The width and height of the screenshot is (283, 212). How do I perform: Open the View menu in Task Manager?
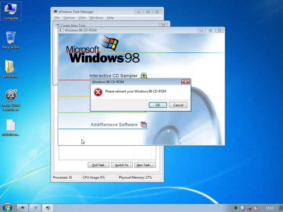click(82, 18)
